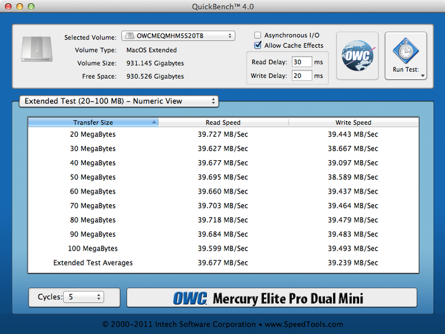The image size is (445, 334).
Task: Click the sort arrow in Transfer Size header
Action: click(x=154, y=122)
